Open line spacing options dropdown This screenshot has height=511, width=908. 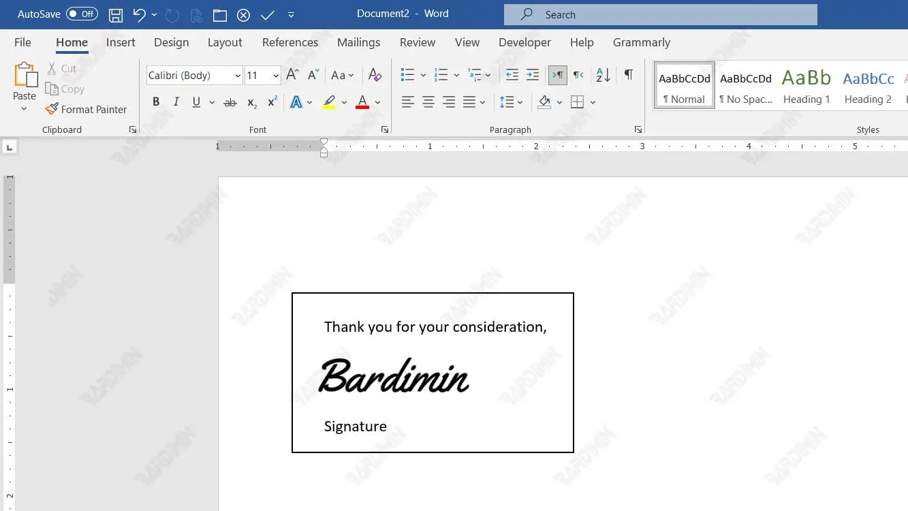(511, 102)
